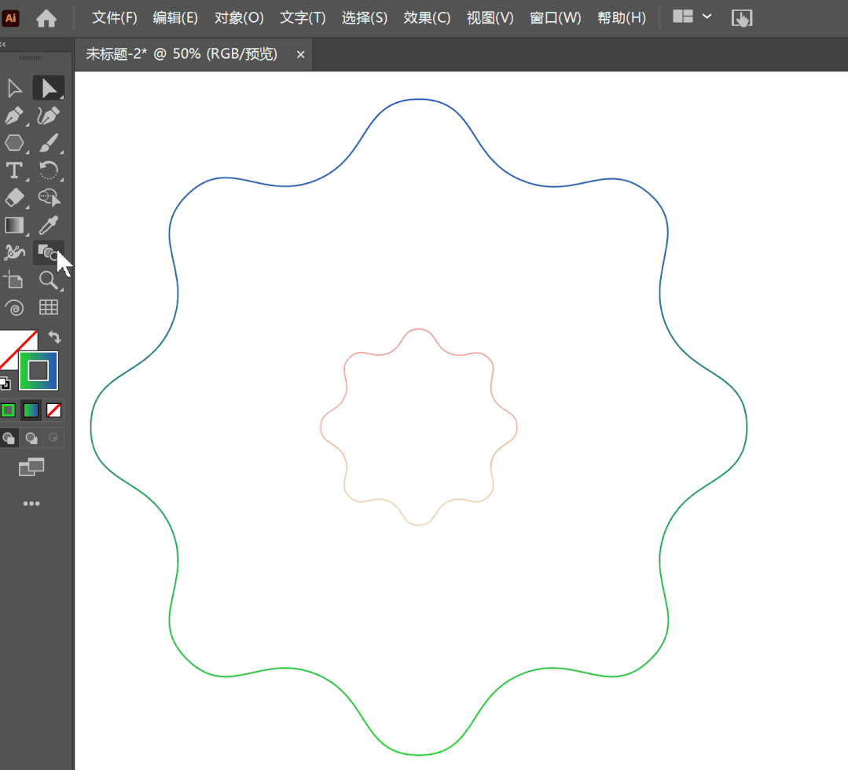The height and width of the screenshot is (770, 848).
Task: Apply Gradient mode button
Action: 31,410
